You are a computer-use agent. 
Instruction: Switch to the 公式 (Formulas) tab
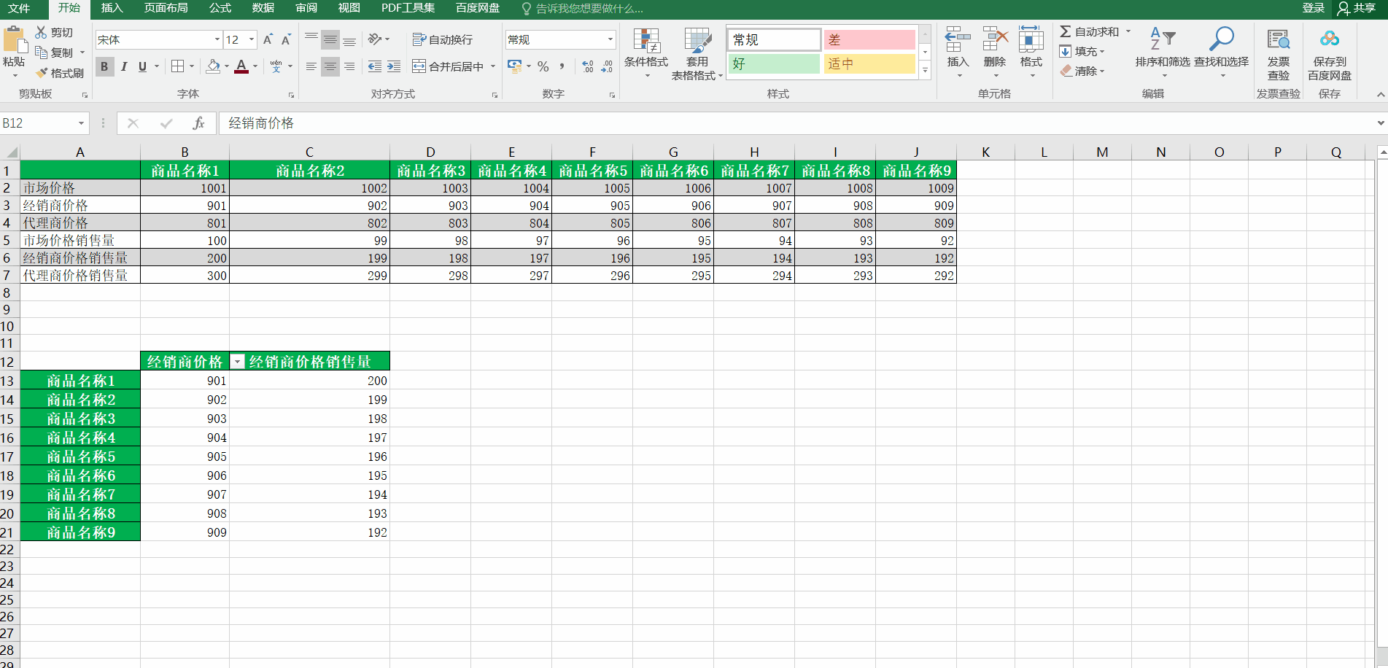point(220,8)
